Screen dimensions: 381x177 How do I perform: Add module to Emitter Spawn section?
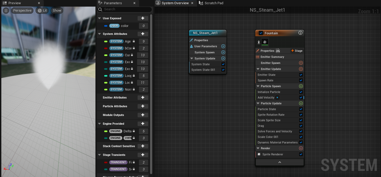point(301,63)
